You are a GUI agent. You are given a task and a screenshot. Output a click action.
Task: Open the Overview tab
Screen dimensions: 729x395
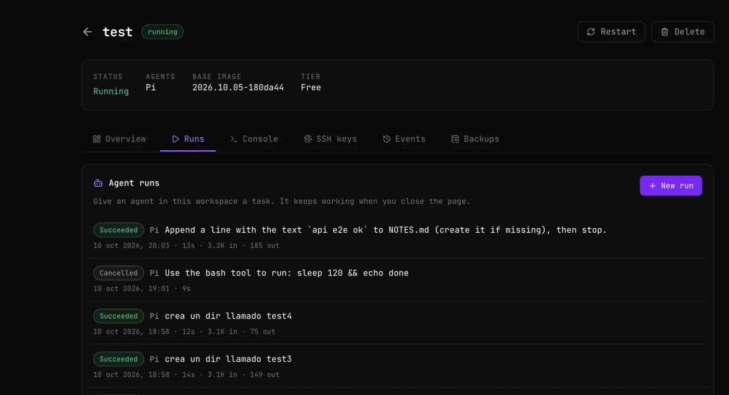coord(120,139)
